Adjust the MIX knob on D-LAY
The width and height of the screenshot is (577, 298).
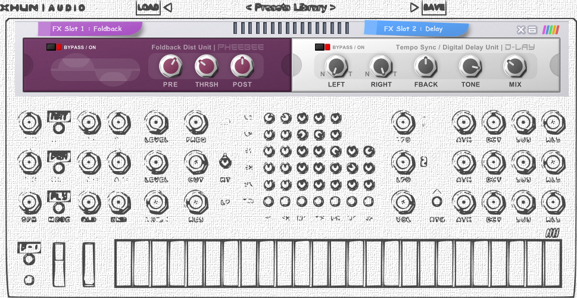pyautogui.click(x=515, y=66)
